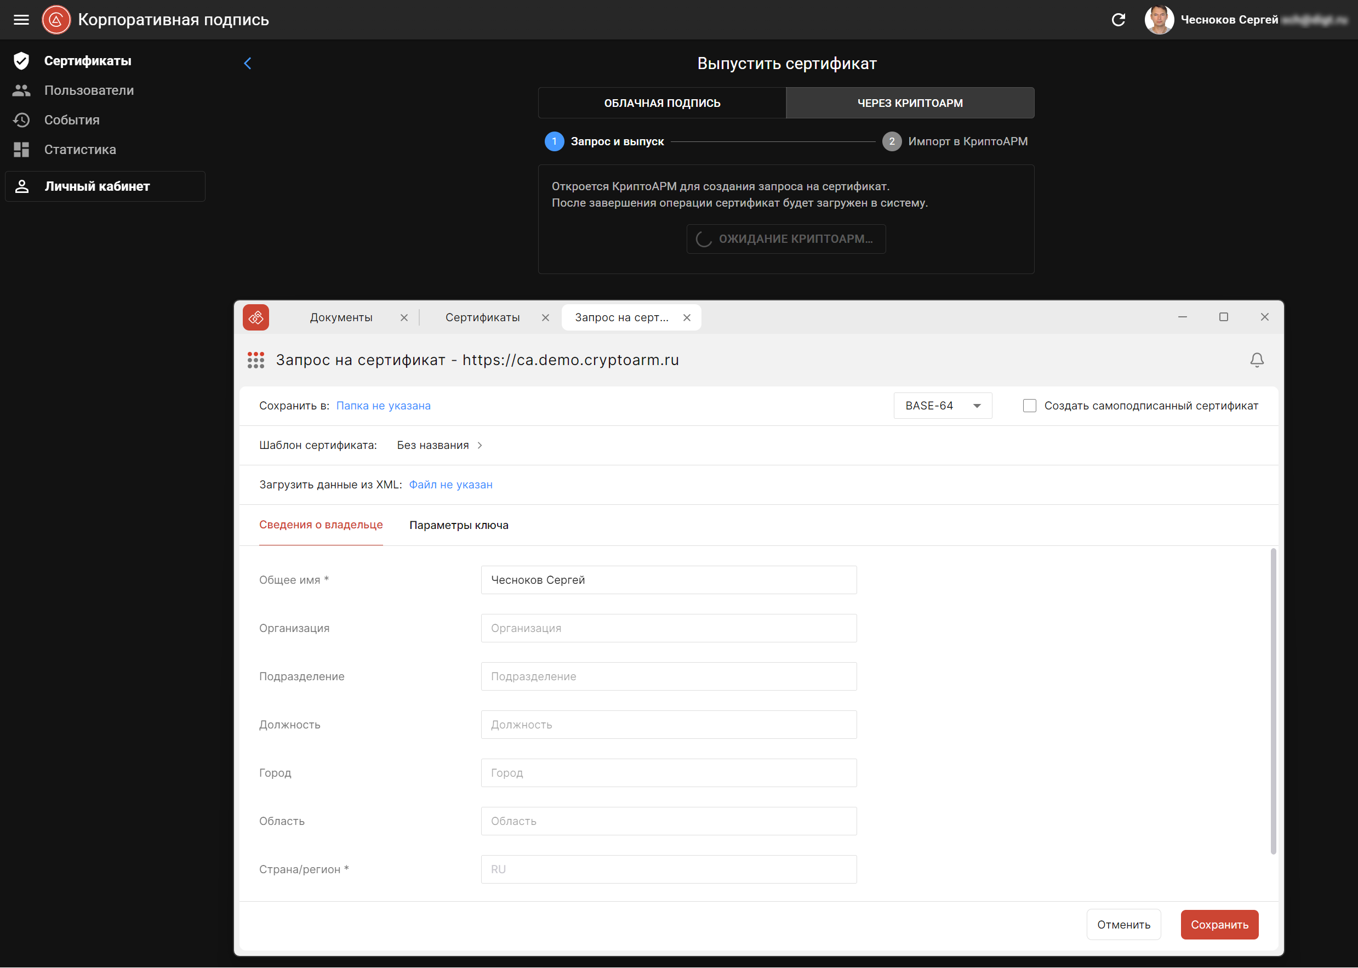
Task: Switch to the ОБЛАЧНАЯ ПОДПИСЬ tab
Action: point(662,103)
